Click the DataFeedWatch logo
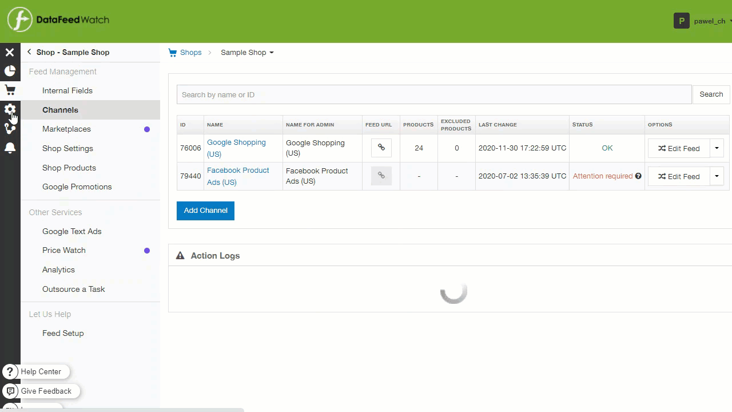 click(58, 20)
